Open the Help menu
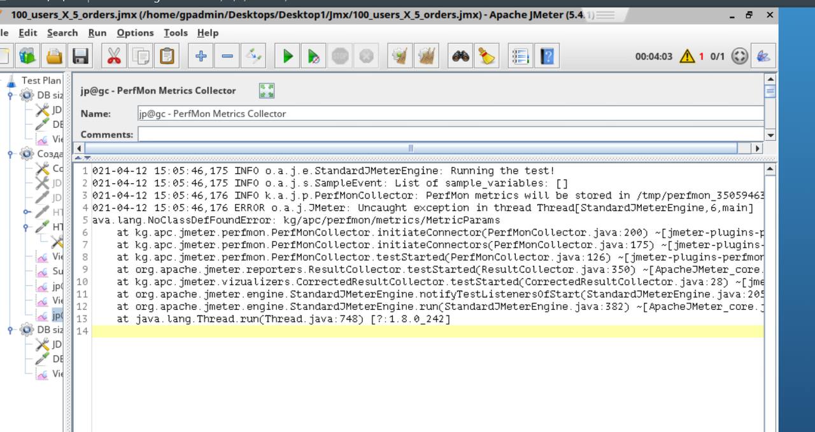The height and width of the screenshot is (432, 815). click(208, 32)
